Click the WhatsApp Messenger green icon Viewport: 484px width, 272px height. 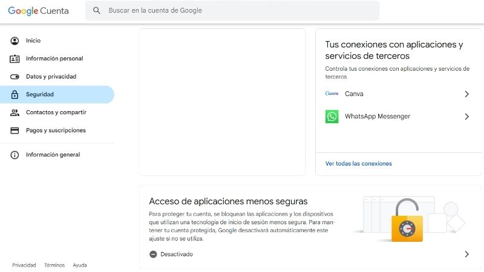click(332, 117)
